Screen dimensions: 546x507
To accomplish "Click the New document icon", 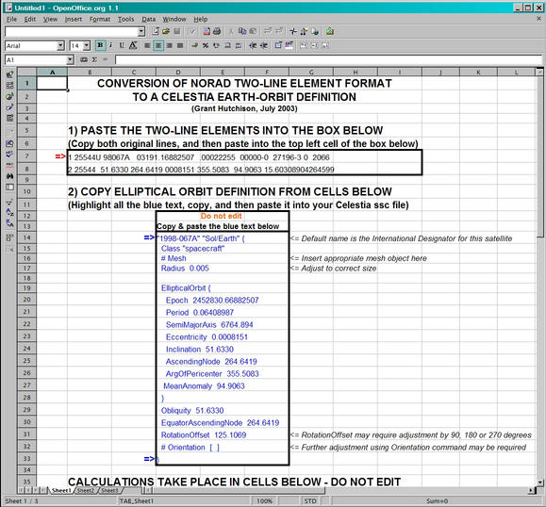I will pos(156,32).
